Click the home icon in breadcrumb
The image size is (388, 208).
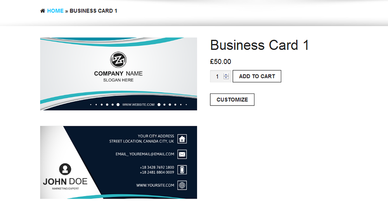pyautogui.click(x=43, y=11)
